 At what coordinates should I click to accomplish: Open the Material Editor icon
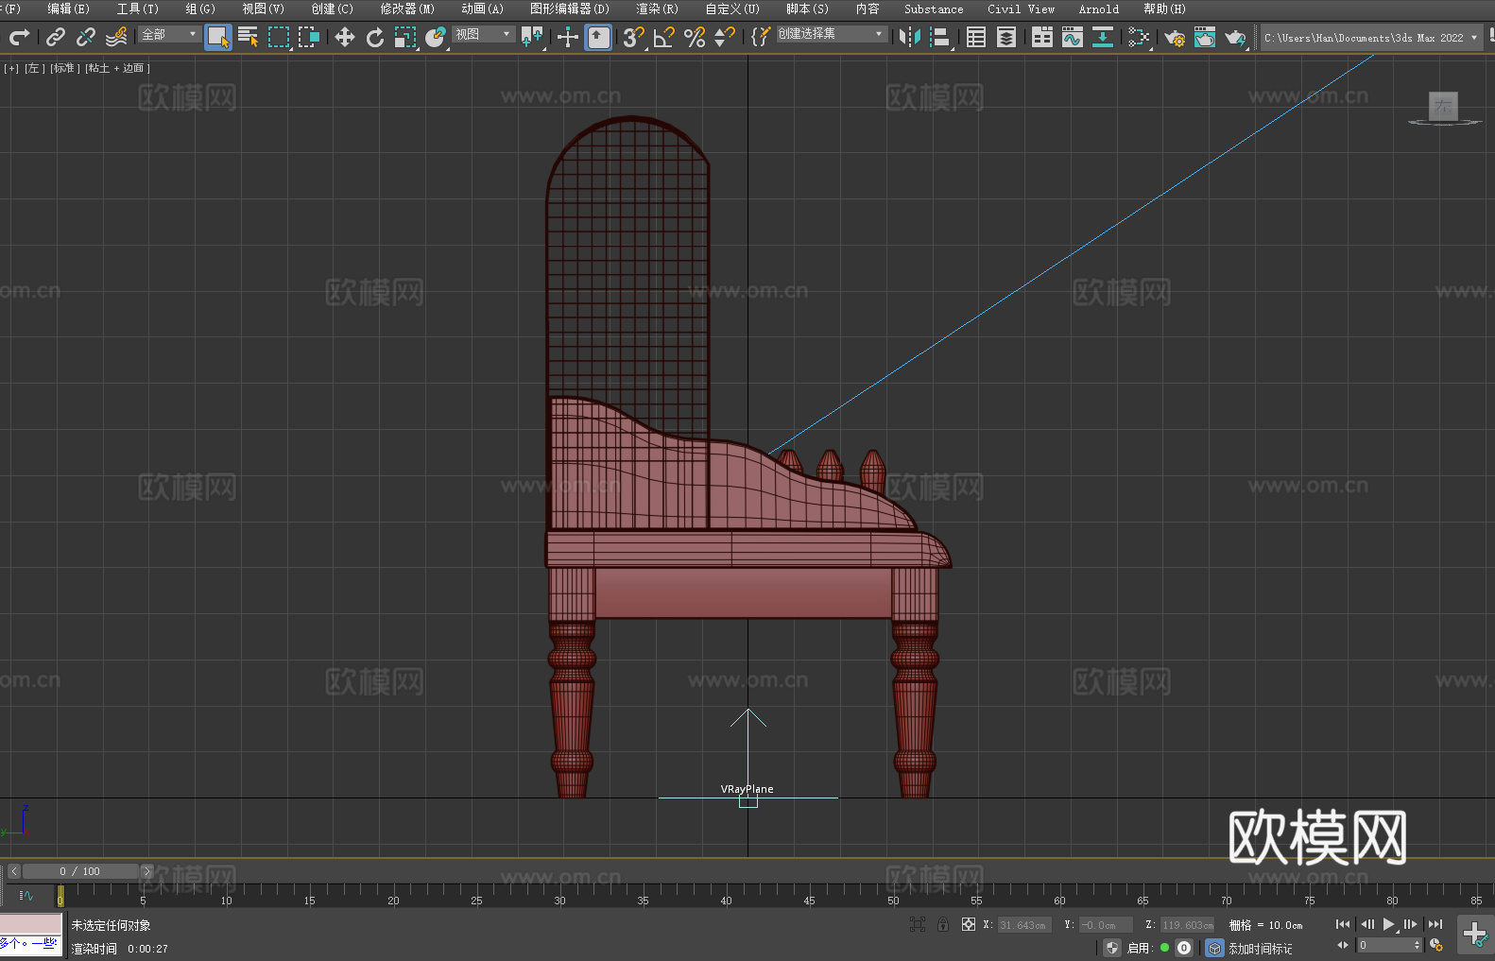tap(1139, 37)
